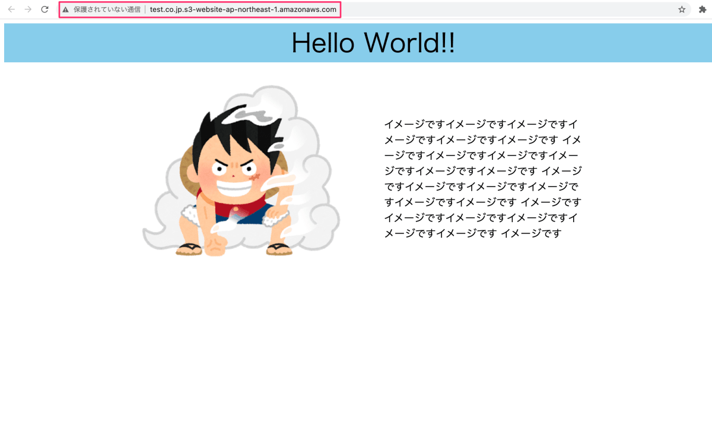Click the 保護されていない通信 security label
The image size is (712, 427).
click(x=107, y=10)
